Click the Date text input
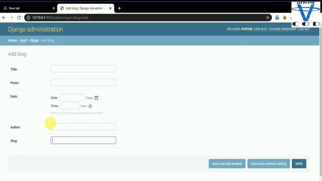This screenshot has width=322, height=181. (x=72, y=98)
